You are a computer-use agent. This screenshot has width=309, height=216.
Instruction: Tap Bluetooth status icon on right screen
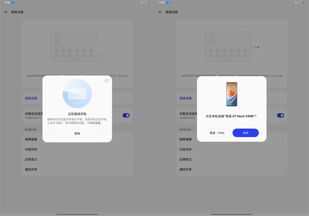[296, 3]
